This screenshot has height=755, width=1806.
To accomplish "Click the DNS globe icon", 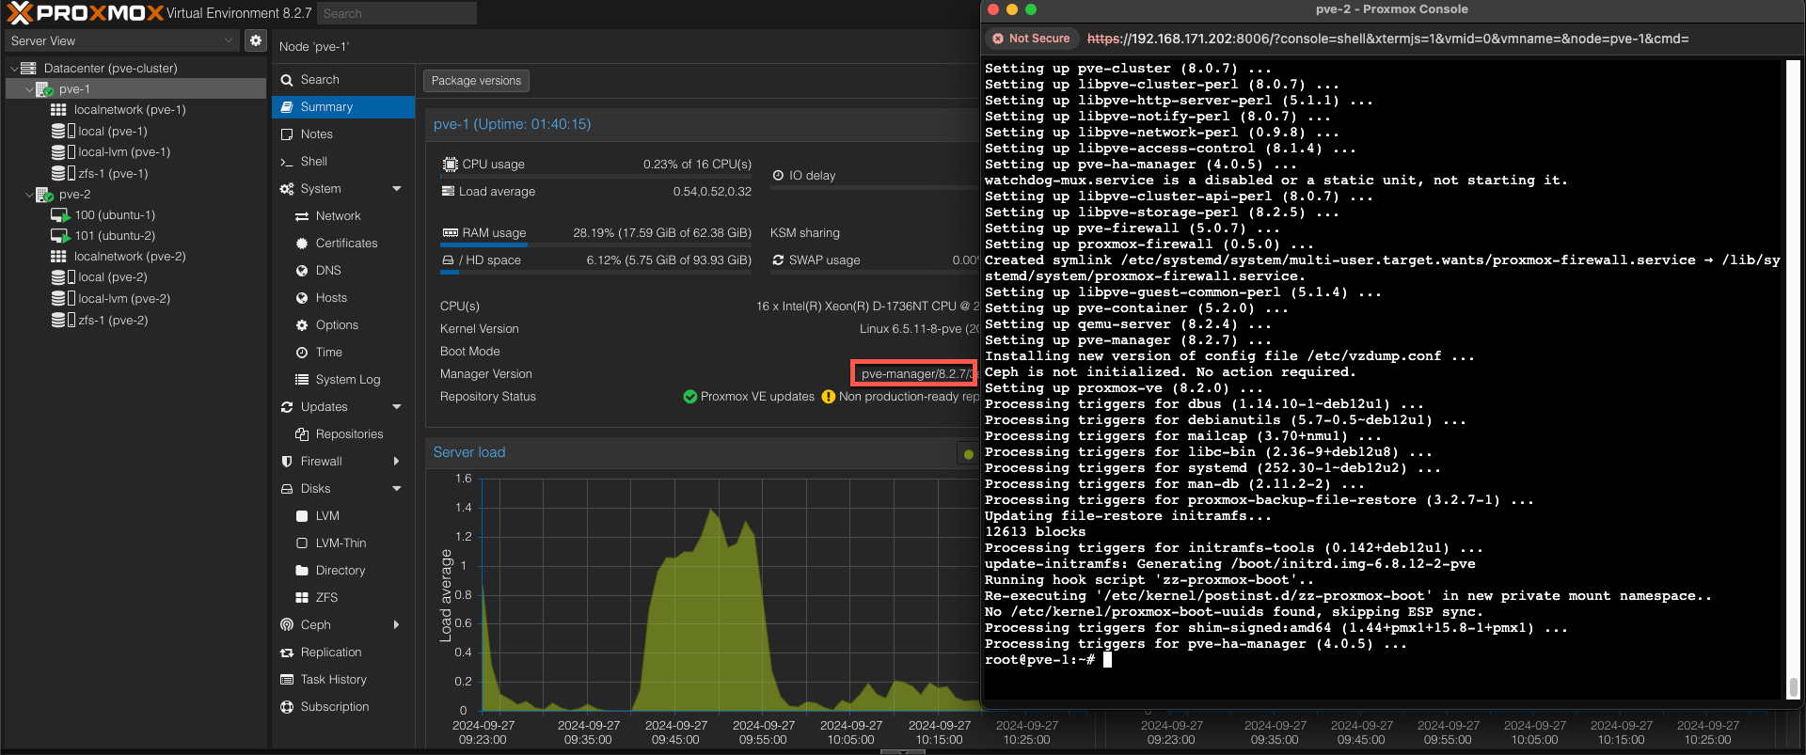I will (302, 271).
